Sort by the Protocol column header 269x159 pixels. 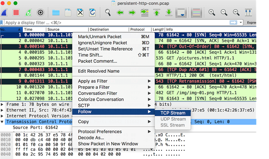point(140,30)
